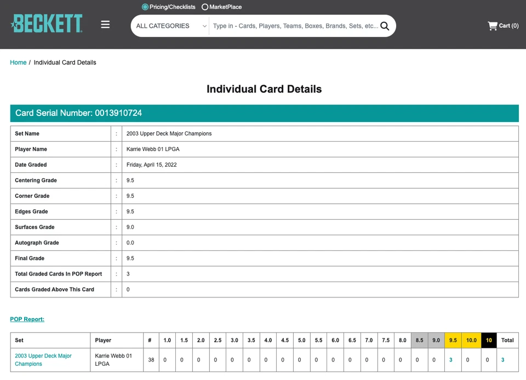This screenshot has width=526, height=380.
Task: Click the Beckett logo
Action: click(46, 24)
